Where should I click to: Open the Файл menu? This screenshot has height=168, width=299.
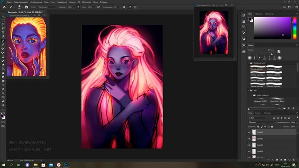pyautogui.click(x=9, y=2)
